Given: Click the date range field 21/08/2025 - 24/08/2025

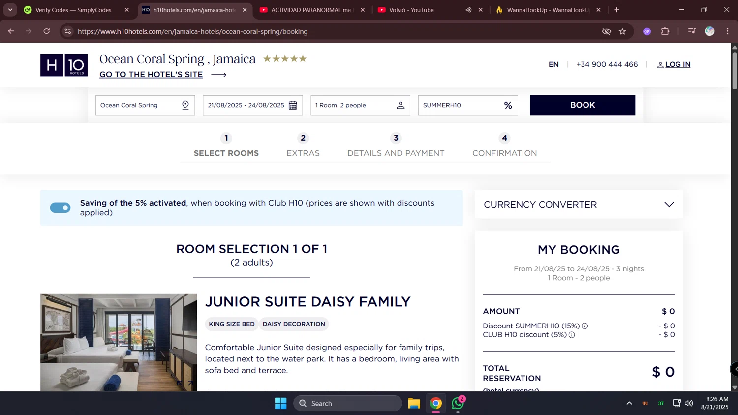Looking at the screenshot, I should point(253,105).
